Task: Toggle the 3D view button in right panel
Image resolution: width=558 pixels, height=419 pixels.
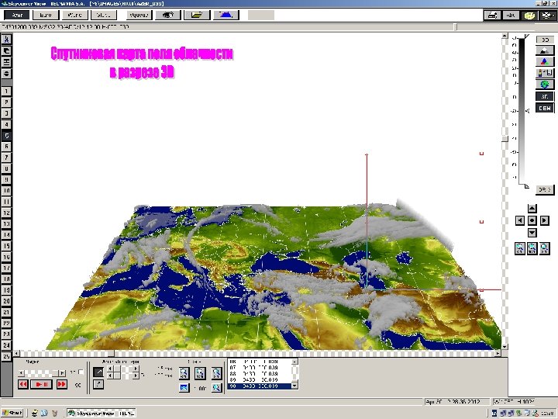Action: click(x=545, y=40)
